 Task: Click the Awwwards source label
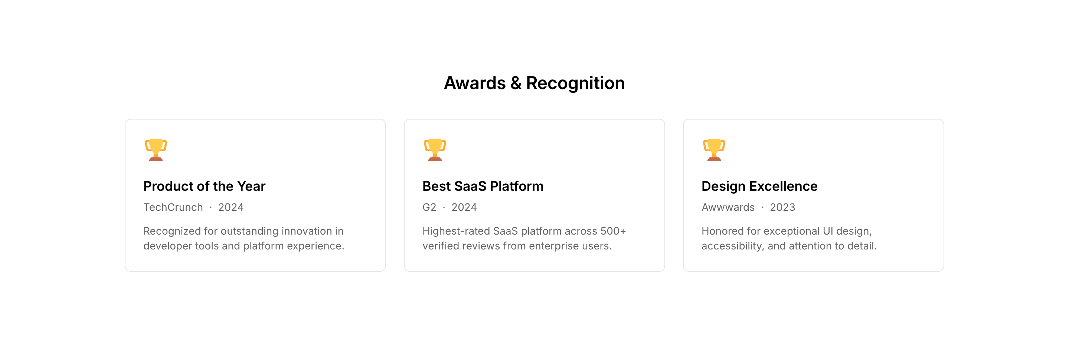[728, 207]
